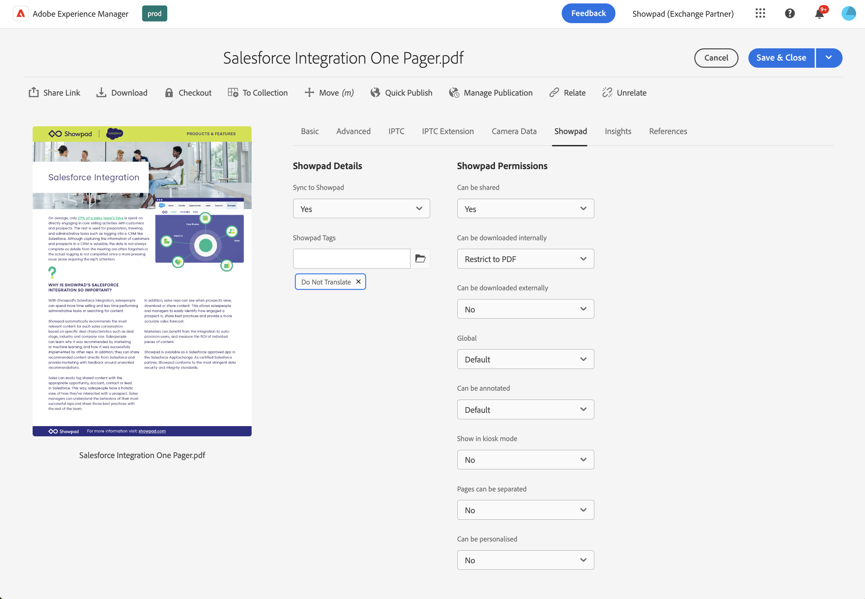
Task: Click the Quick Publish globe icon
Action: coord(375,92)
